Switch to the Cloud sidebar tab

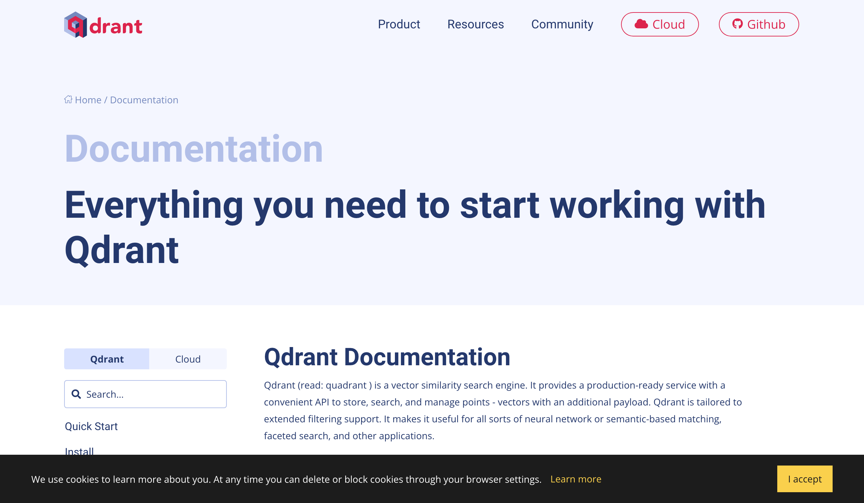pyautogui.click(x=188, y=359)
